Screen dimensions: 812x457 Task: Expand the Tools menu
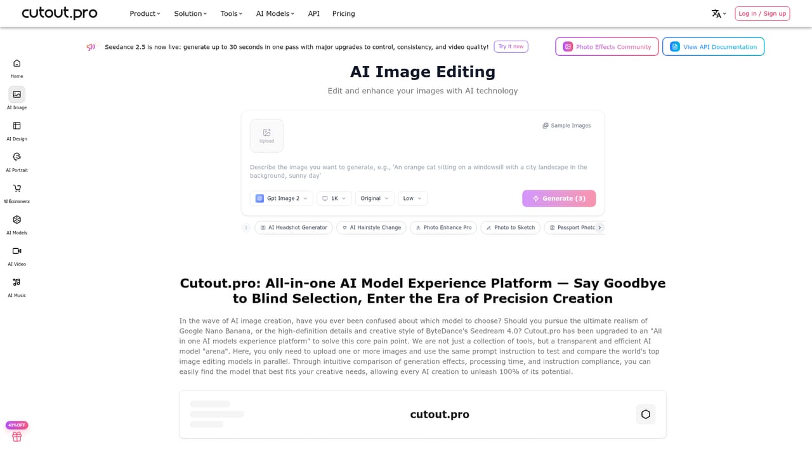[x=232, y=13]
